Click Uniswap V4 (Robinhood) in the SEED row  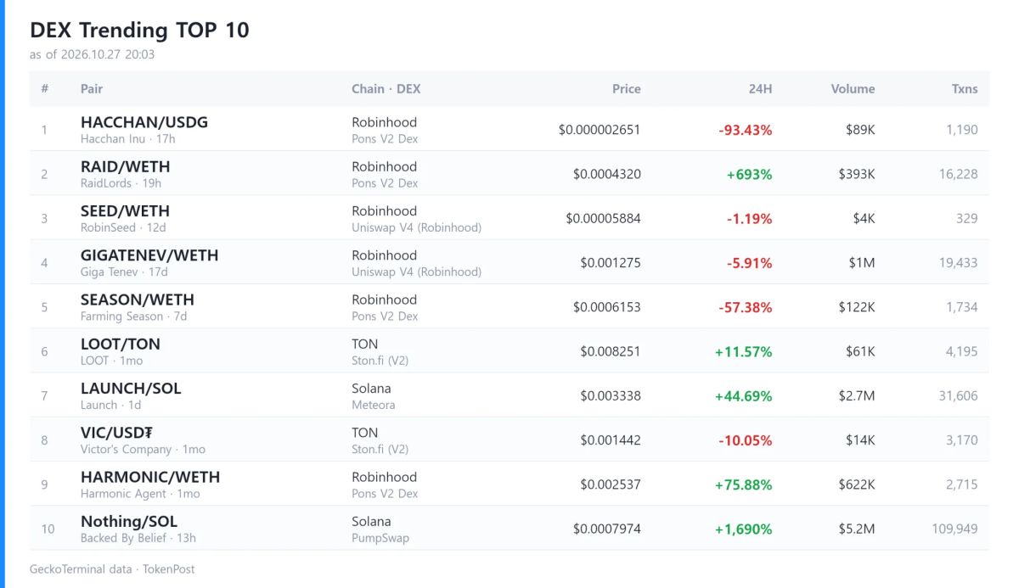tap(417, 227)
